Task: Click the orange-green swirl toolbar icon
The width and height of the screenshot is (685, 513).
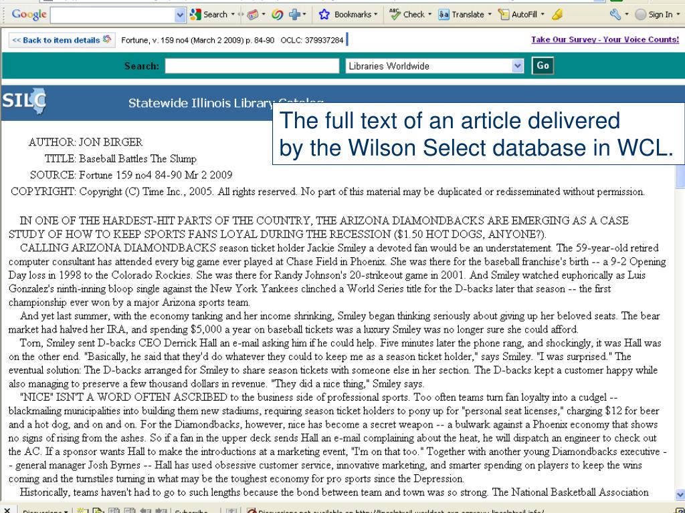Action: click(277, 15)
